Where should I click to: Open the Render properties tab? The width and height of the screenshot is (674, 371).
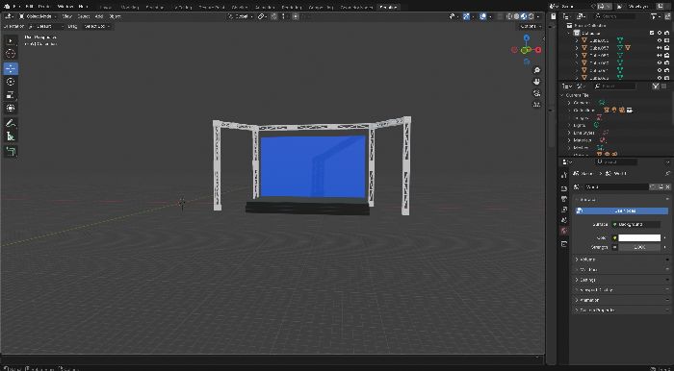[x=564, y=188]
